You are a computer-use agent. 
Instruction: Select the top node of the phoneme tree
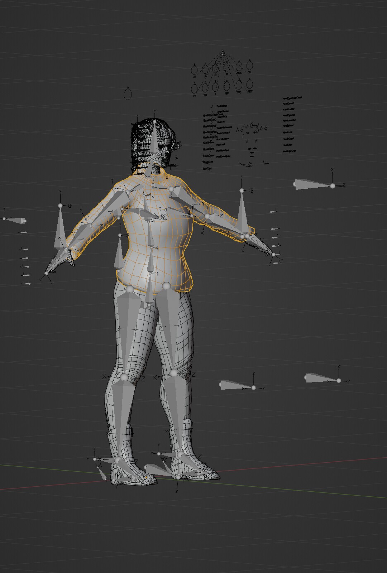click(223, 53)
